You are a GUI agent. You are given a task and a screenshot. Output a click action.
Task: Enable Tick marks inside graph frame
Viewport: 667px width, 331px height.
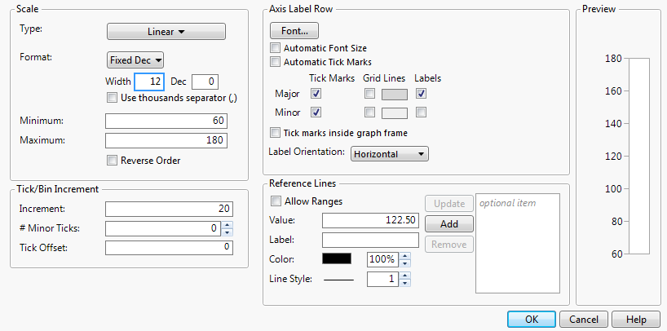[276, 133]
